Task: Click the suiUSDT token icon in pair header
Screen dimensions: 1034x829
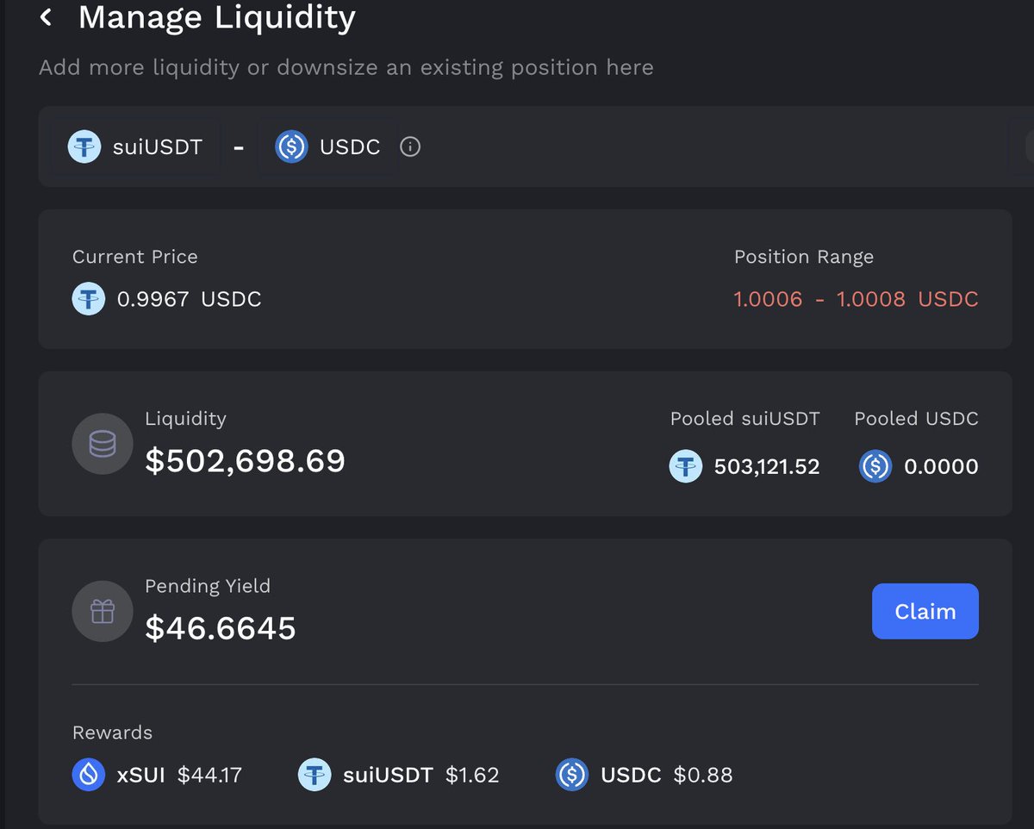Action: point(84,147)
